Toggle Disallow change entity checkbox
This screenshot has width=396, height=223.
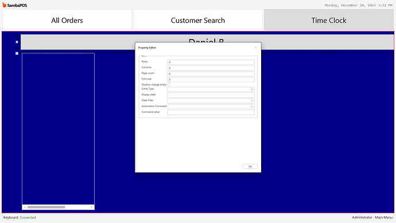click(x=169, y=84)
